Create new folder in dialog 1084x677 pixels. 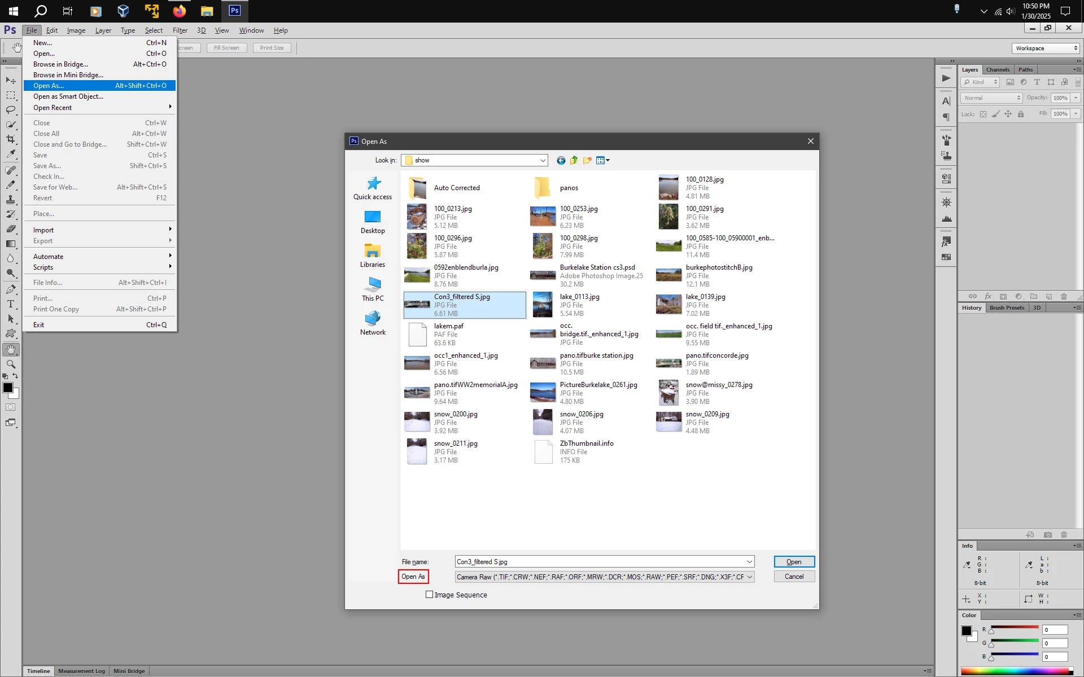point(587,160)
